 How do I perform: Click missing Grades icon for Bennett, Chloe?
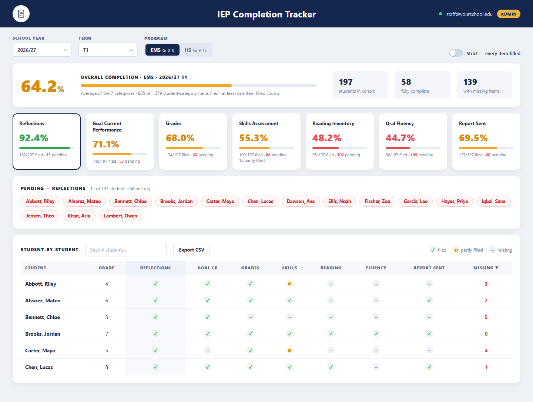pyautogui.click(x=251, y=317)
